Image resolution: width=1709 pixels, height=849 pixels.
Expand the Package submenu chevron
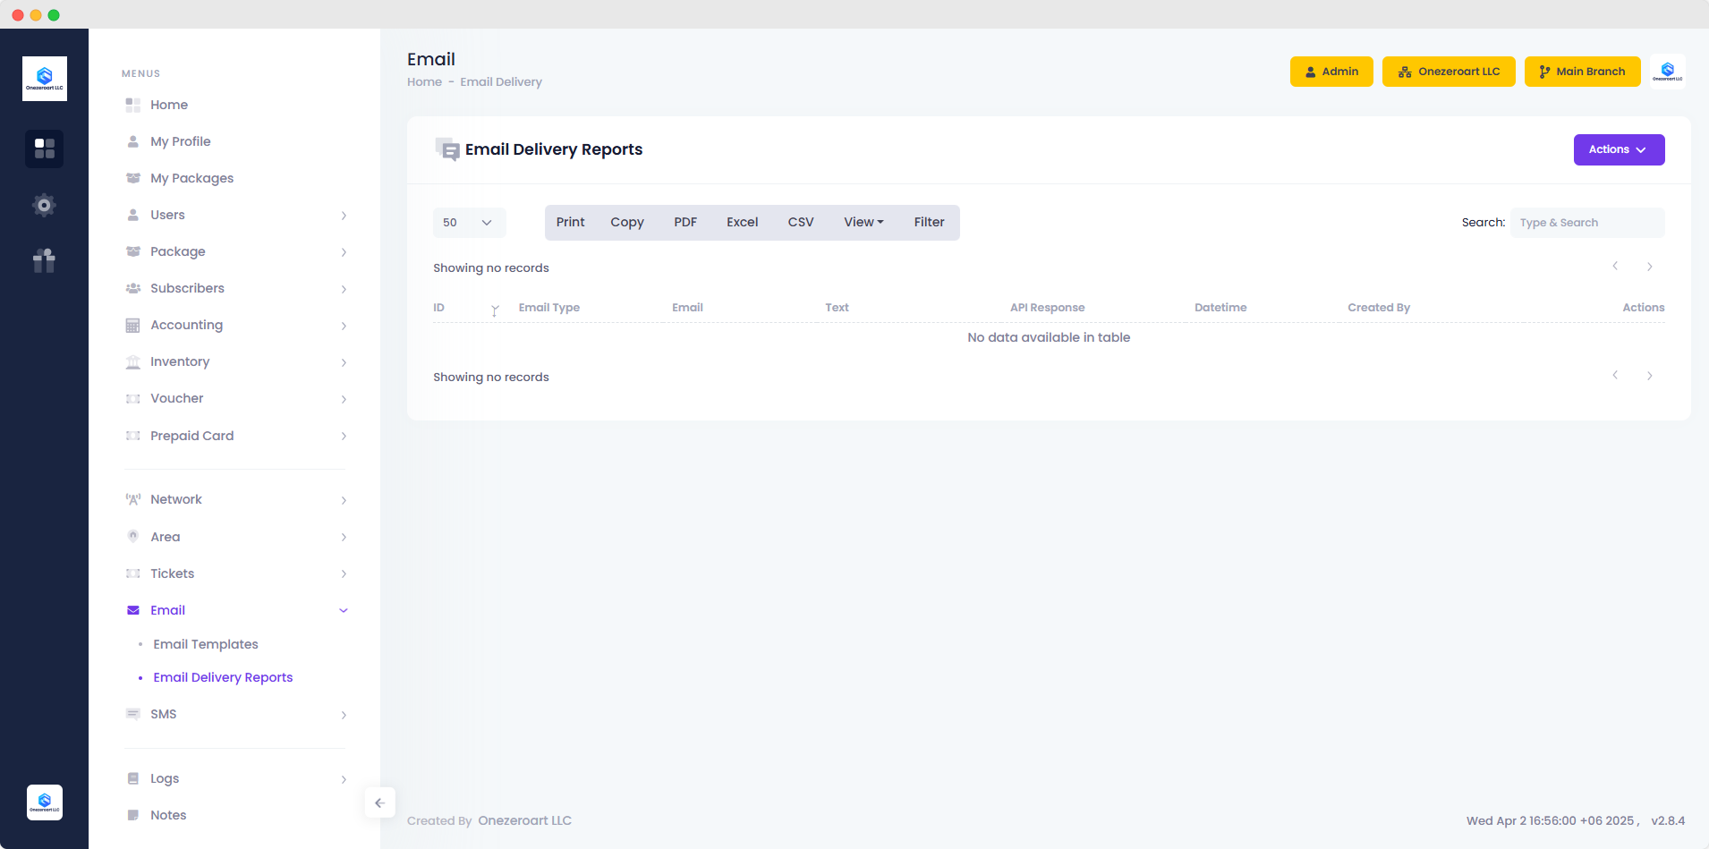pyautogui.click(x=344, y=252)
